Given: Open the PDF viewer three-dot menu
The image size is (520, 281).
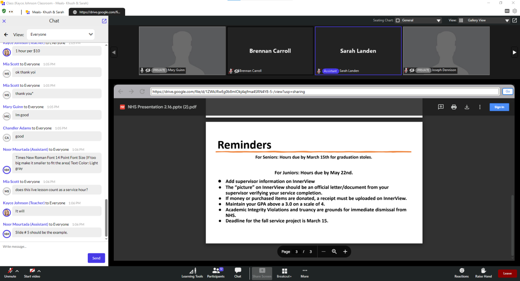Looking at the screenshot, I should [x=480, y=107].
